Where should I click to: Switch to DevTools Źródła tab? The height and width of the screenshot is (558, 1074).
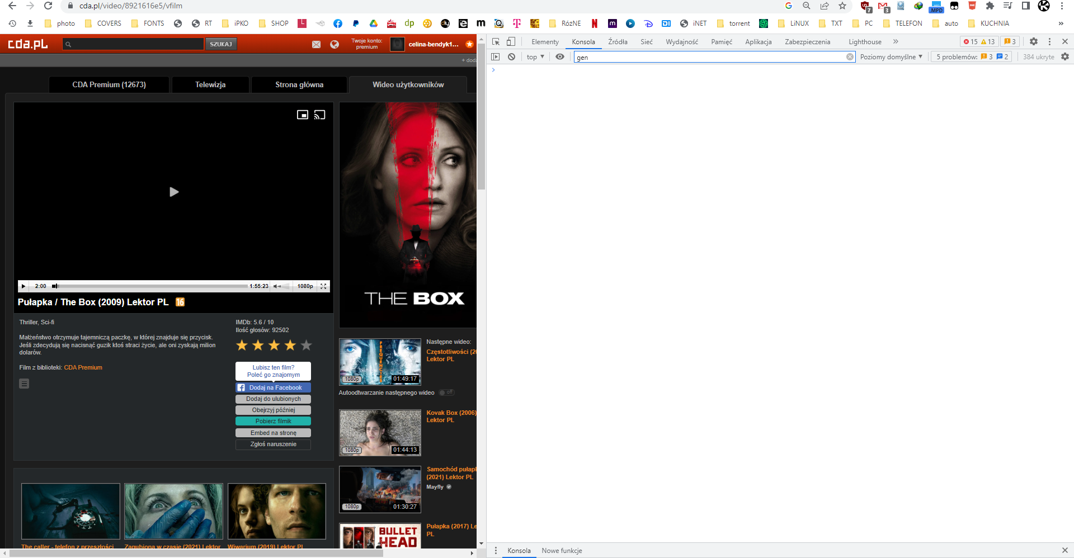coord(618,42)
